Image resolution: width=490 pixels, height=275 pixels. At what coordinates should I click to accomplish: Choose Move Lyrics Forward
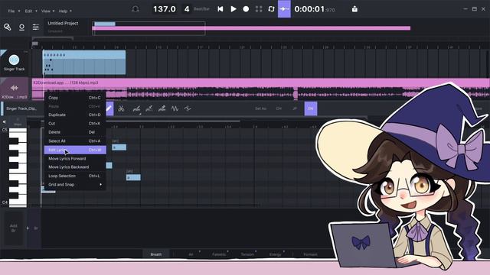(75, 158)
